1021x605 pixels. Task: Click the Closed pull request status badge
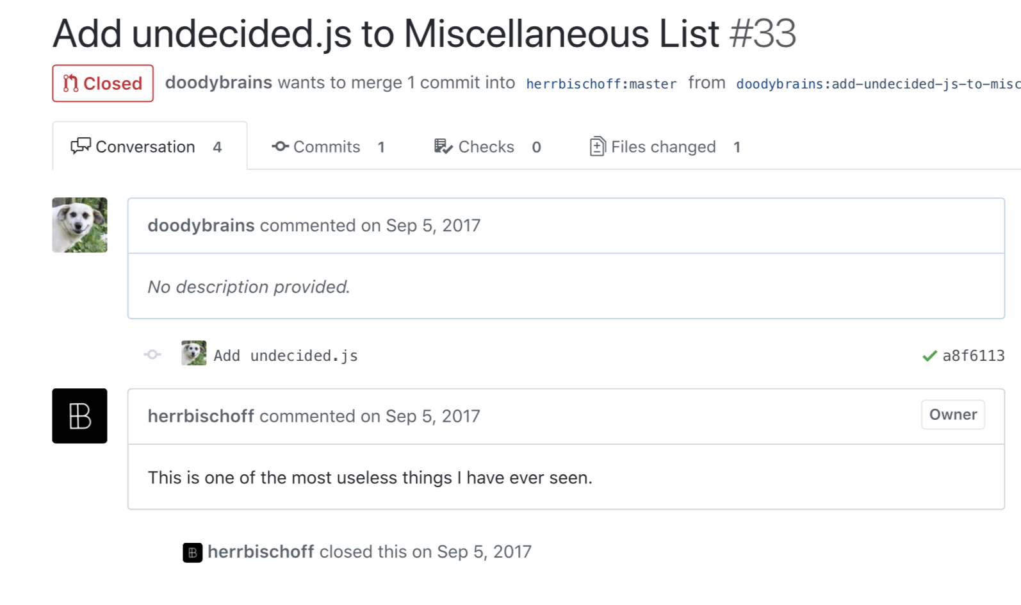click(102, 83)
